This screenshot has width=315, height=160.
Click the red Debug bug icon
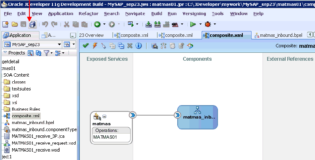(208, 24)
